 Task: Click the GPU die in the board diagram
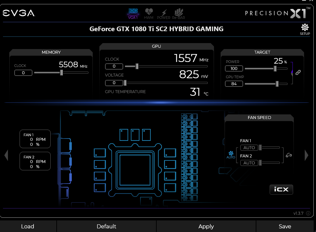[x=135, y=170]
